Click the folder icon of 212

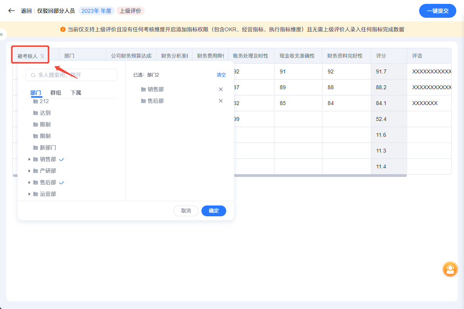[x=36, y=101]
